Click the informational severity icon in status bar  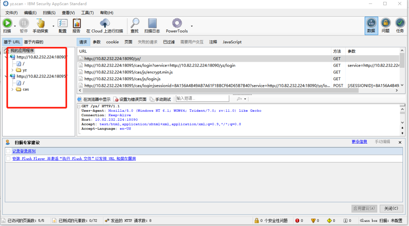345,221
